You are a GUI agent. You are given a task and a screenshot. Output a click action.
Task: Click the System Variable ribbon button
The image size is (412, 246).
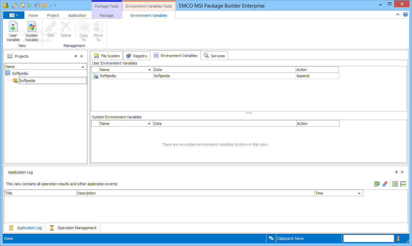click(x=32, y=32)
